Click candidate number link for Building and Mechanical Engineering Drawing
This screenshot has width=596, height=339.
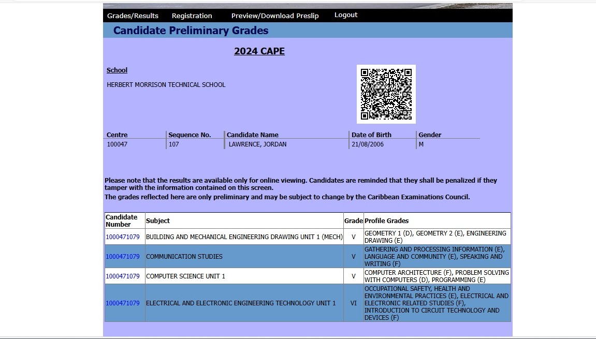coord(122,237)
